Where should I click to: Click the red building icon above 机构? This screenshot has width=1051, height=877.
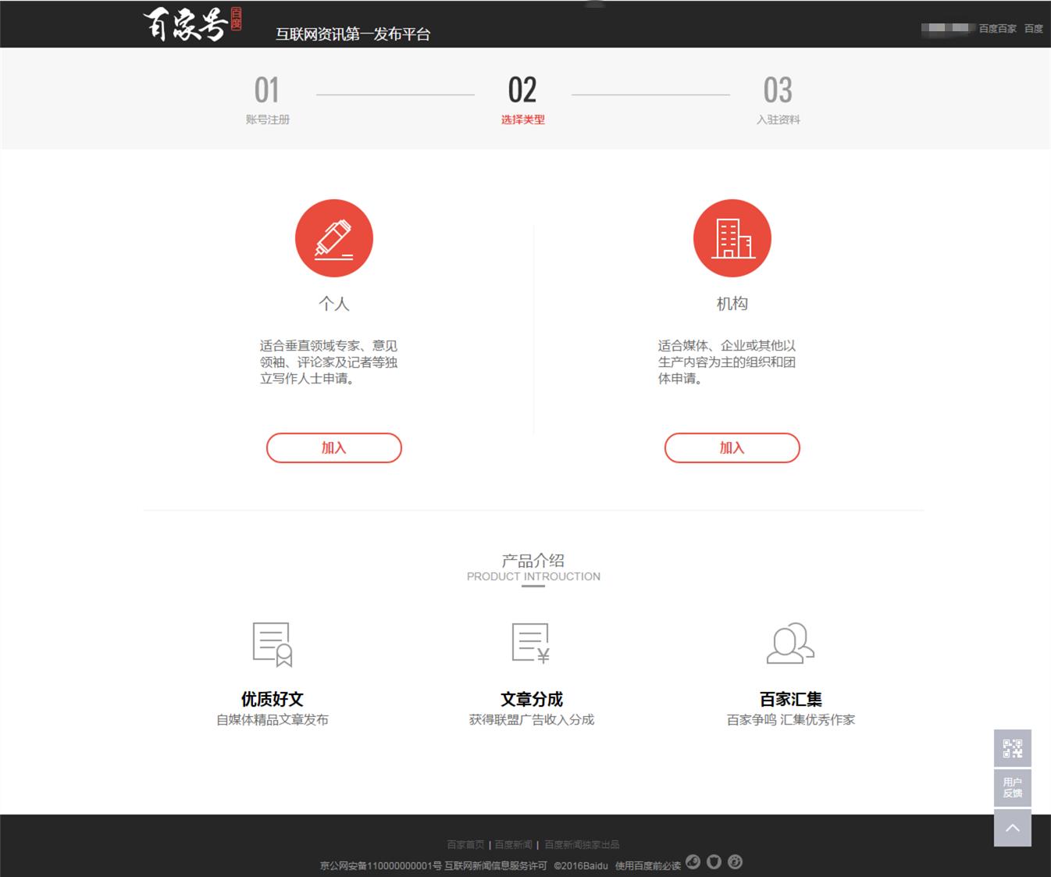[732, 238]
